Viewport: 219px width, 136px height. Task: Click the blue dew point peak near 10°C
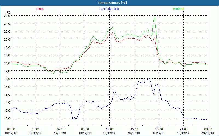click(x=148, y=79)
